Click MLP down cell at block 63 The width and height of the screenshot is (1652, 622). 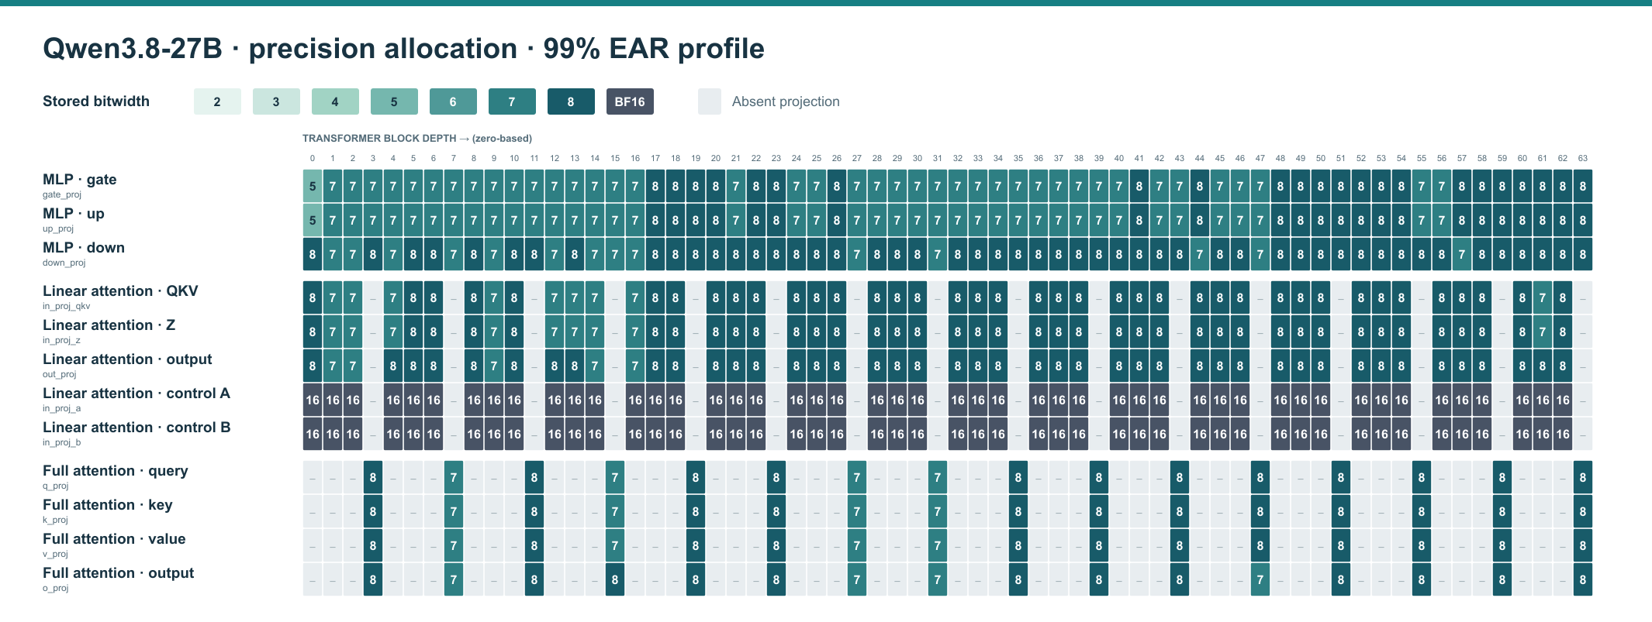point(1583,255)
